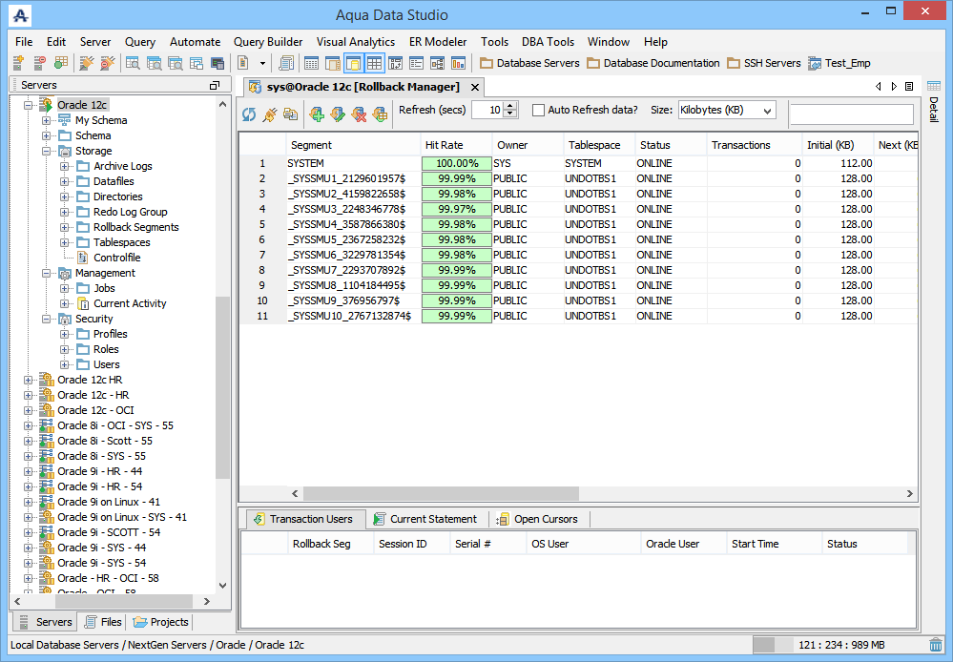This screenshot has width=953, height=662.
Task: Open the DBA Tools menu
Action: pyautogui.click(x=548, y=42)
